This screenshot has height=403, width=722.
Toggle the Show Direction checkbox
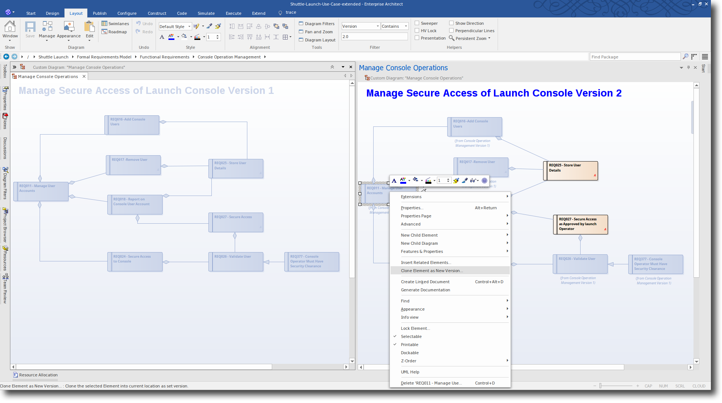click(451, 23)
